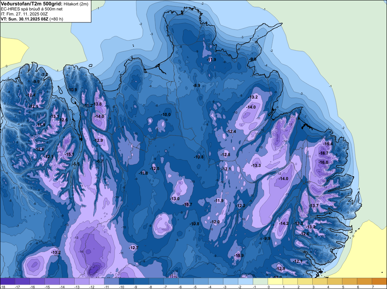
Task: Click the -15.7 temperature label
Action: (187, 204)
